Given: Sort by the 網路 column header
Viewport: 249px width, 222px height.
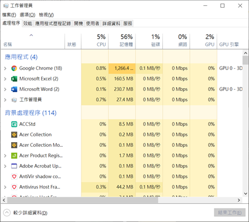Looking at the screenshot, I should coord(176,41).
